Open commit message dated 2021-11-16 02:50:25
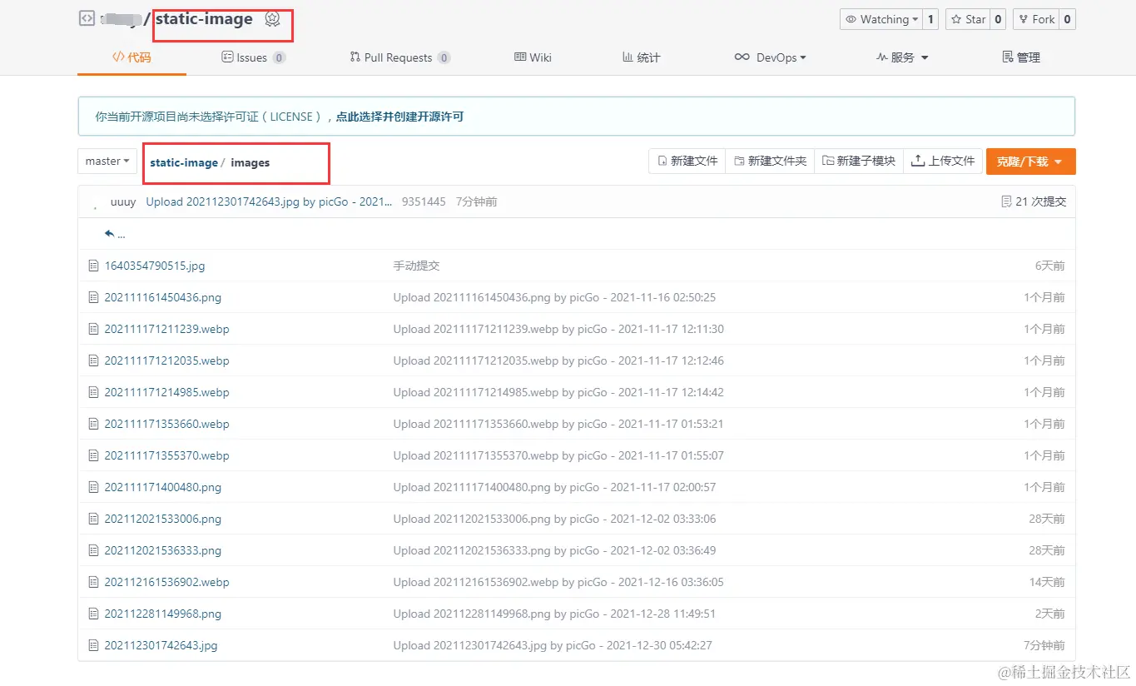 coord(554,297)
